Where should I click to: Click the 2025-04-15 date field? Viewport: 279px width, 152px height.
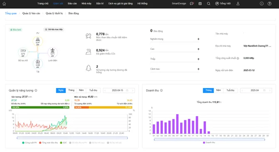119,91
